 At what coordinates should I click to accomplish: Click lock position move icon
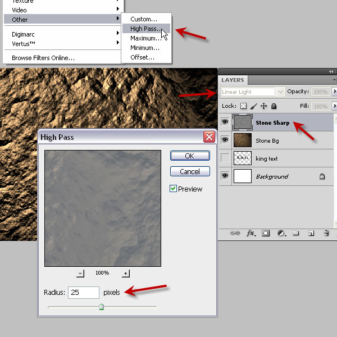(264, 106)
